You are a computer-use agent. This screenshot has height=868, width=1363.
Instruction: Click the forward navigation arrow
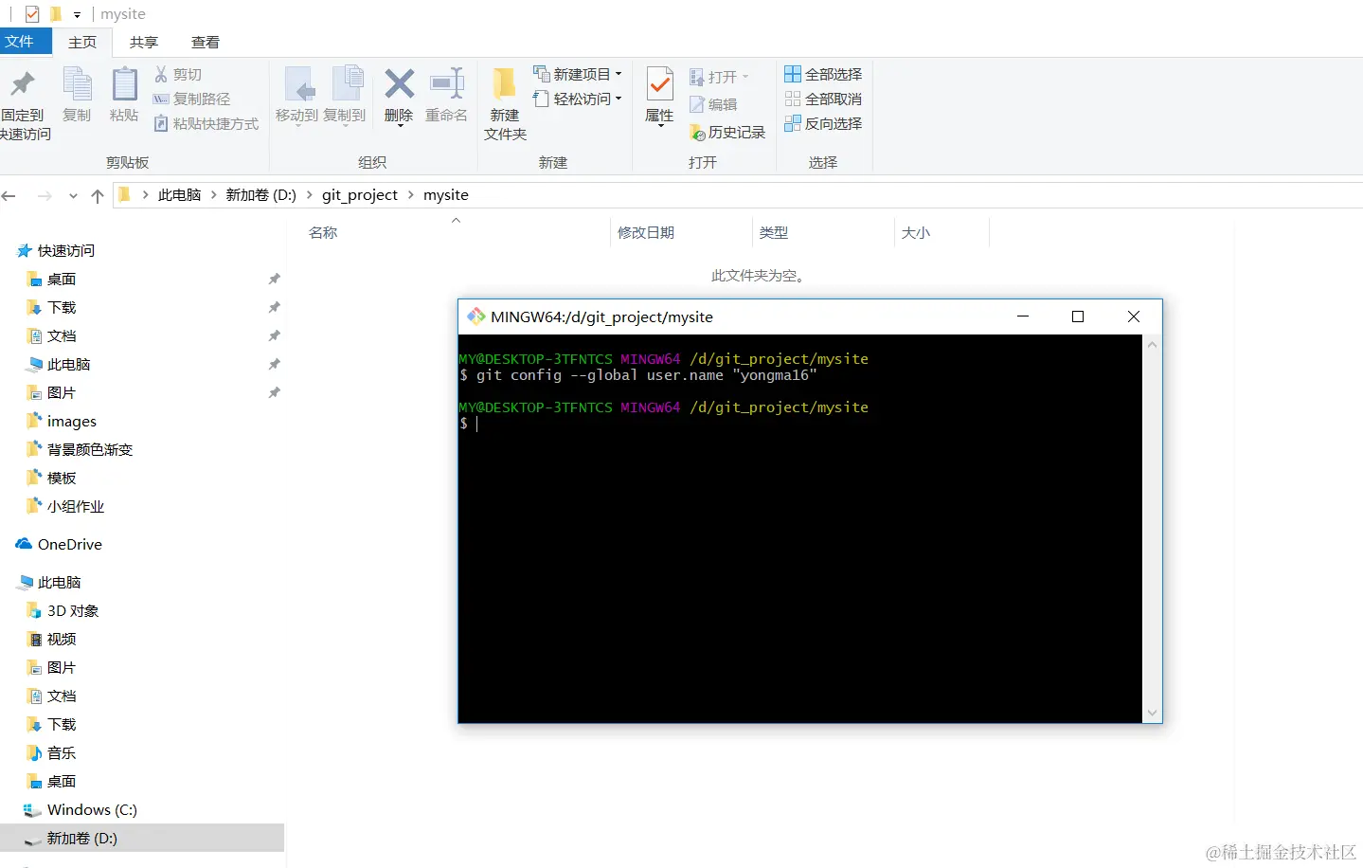(x=45, y=195)
